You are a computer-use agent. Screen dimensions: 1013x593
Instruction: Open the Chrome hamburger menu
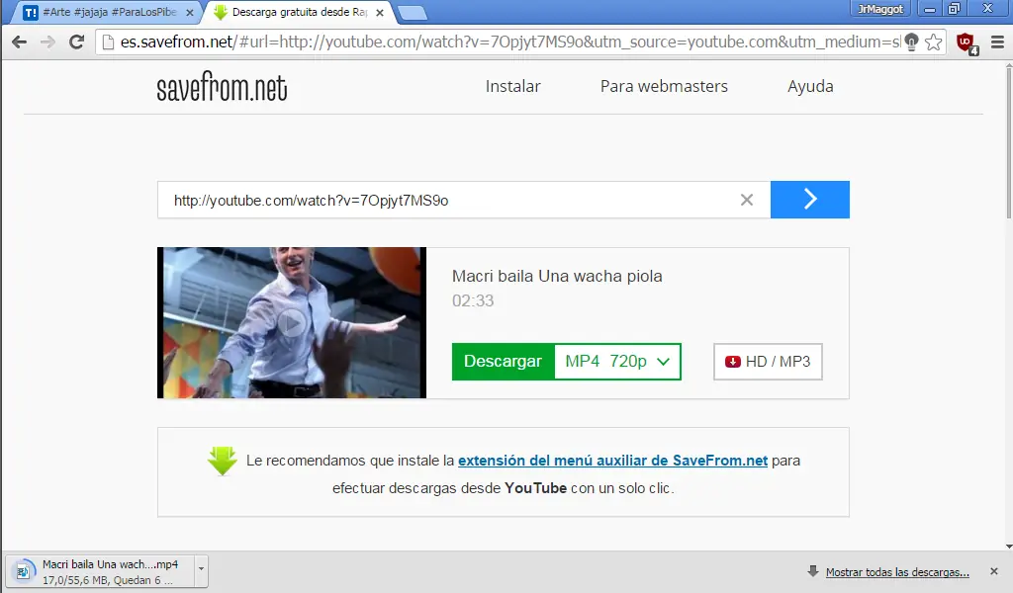click(x=997, y=42)
